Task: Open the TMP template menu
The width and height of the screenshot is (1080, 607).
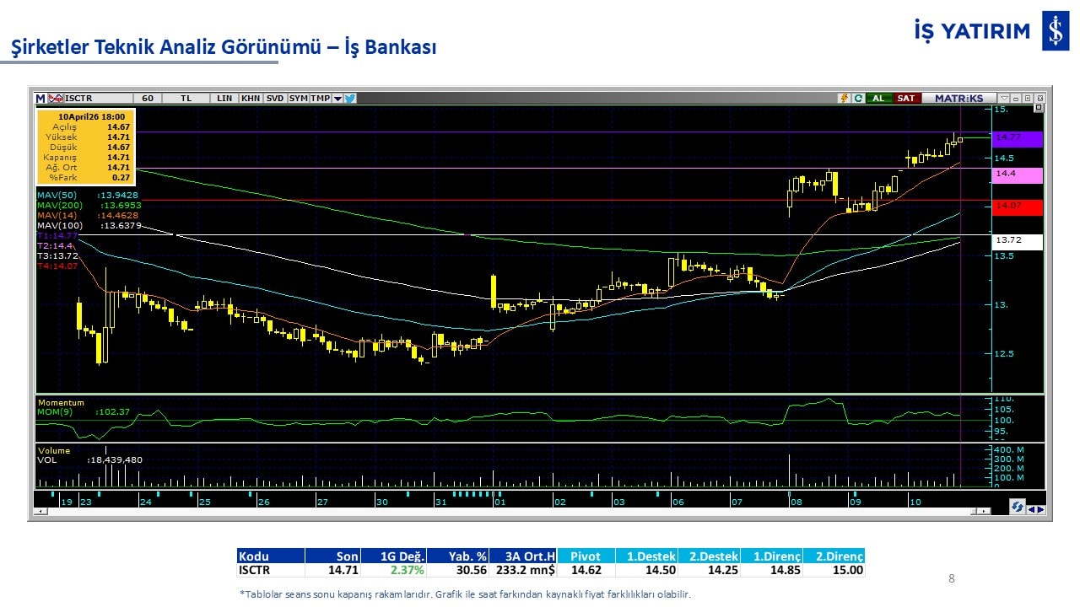Action: tap(320, 98)
